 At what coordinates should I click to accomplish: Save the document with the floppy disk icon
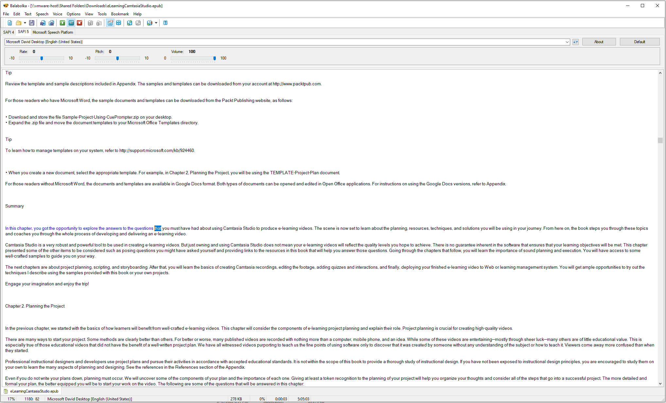click(x=32, y=23)
